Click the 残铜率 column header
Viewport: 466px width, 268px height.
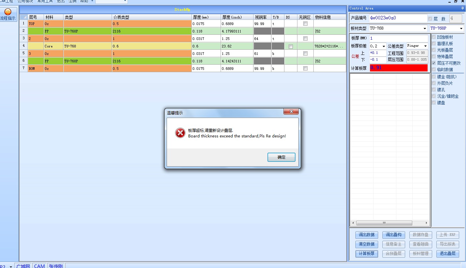[262, 17]
